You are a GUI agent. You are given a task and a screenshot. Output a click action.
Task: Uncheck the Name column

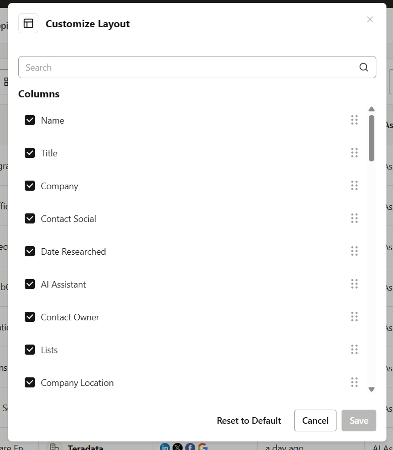[30, 120]
